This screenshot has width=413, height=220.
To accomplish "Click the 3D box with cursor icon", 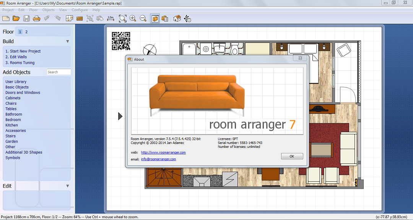I will click(100, 18).
